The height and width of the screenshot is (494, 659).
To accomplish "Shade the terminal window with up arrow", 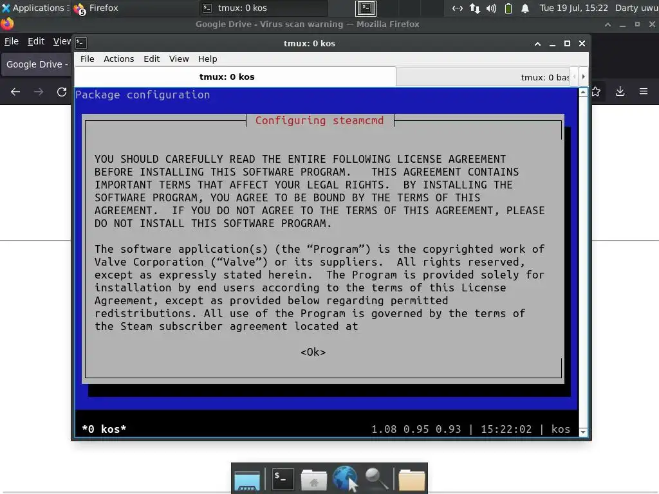I will click(x=537, y=44).
